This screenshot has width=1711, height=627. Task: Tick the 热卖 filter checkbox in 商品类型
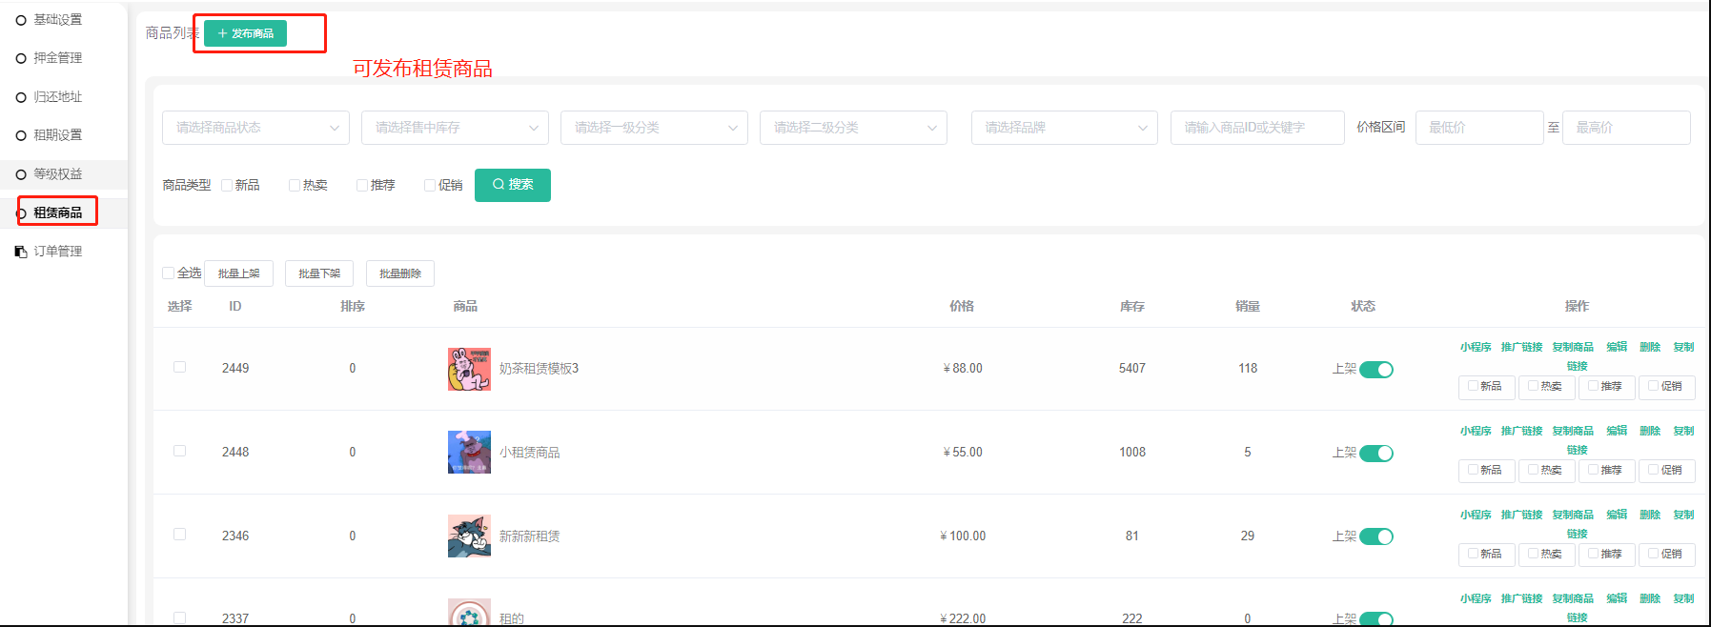click(295, 185)
